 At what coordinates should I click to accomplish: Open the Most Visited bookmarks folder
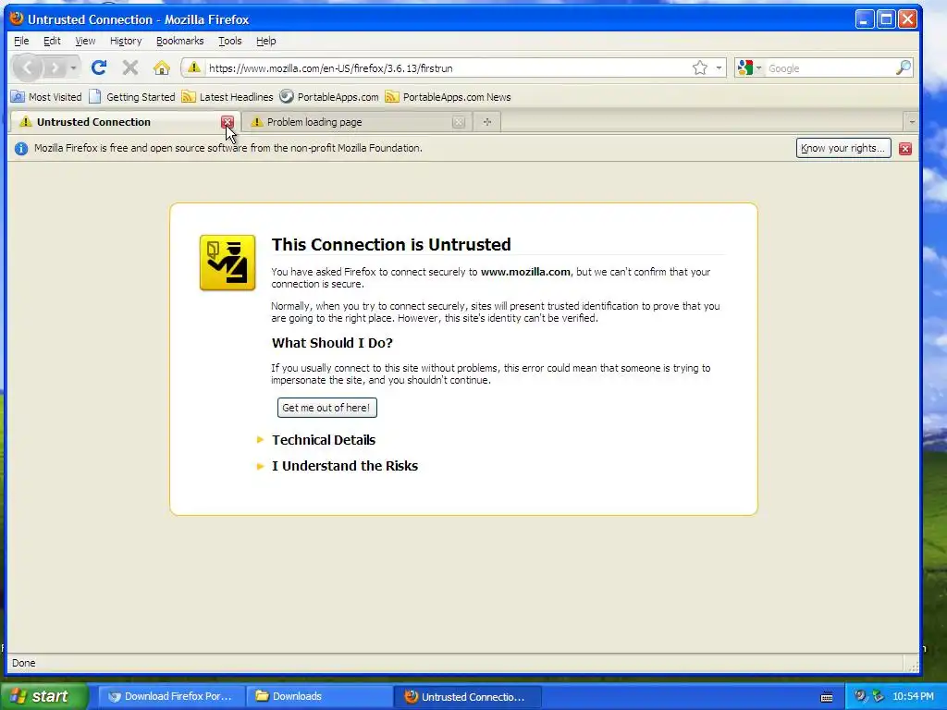[x=46, y=96]
